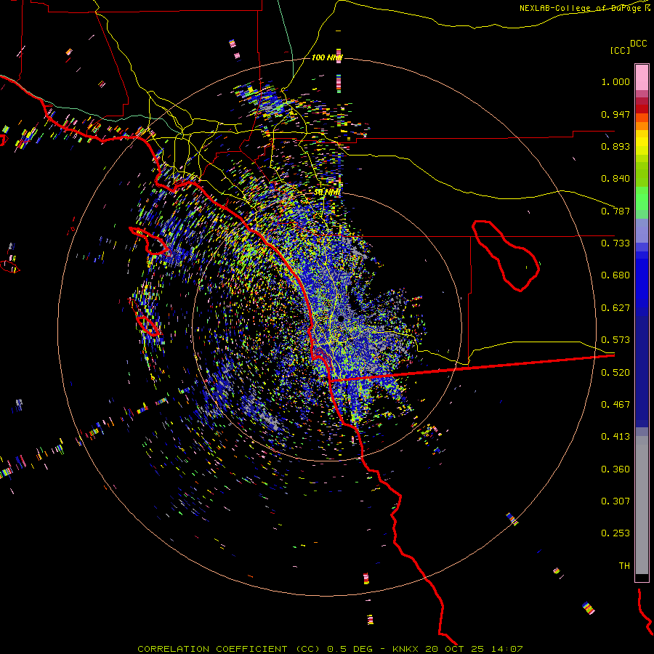Pick the gray segment of the color bar

tap(642, 505)
